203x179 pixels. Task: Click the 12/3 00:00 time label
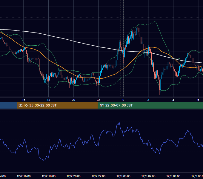pos(123,176)
